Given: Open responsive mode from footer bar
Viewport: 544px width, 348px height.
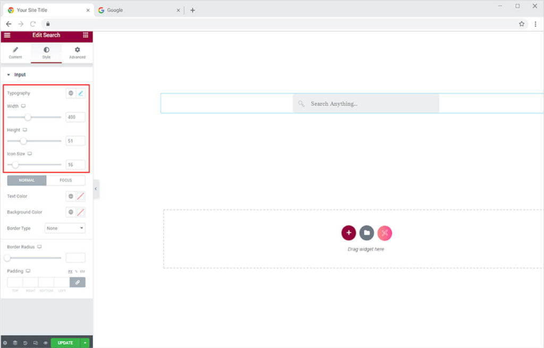Looking at the screenshot, I should click(36, 343).
